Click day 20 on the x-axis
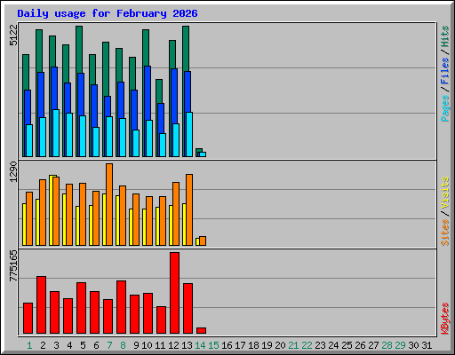The image size is (455, 355). click(x=280, y=345)
